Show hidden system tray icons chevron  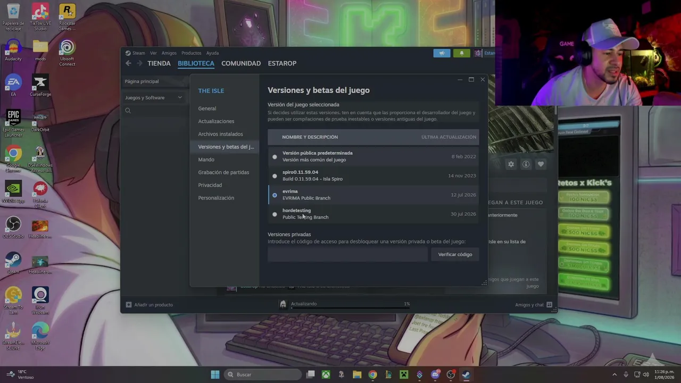coord(614,374)
